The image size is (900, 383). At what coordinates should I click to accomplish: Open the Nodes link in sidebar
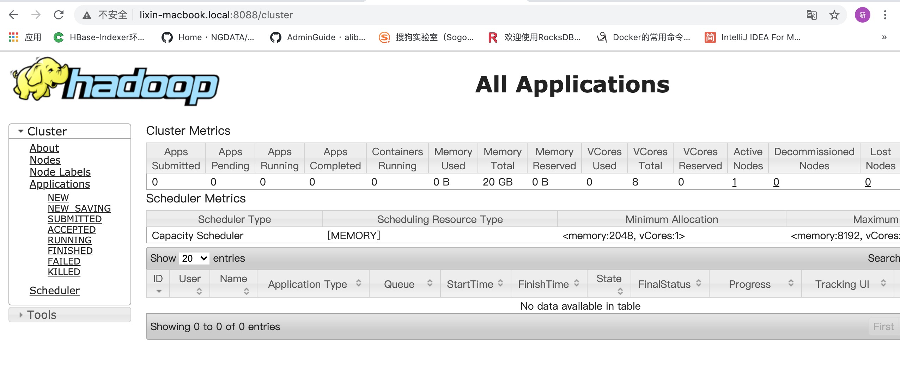coord(45,160)
